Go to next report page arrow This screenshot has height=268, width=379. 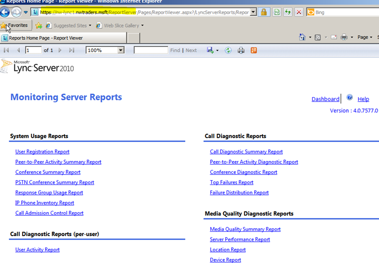pyautogui.click(x=60, y=50)
